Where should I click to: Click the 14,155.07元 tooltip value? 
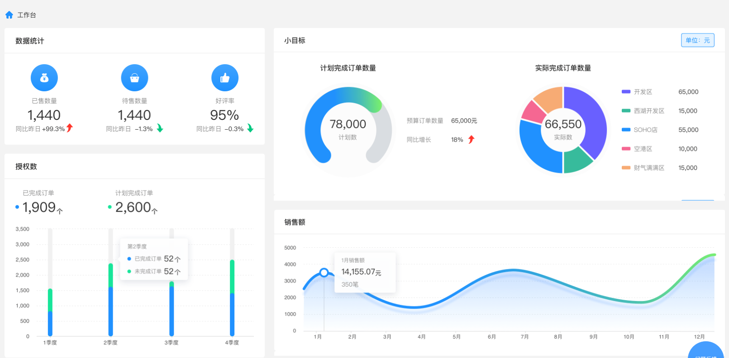coord(361,272)
